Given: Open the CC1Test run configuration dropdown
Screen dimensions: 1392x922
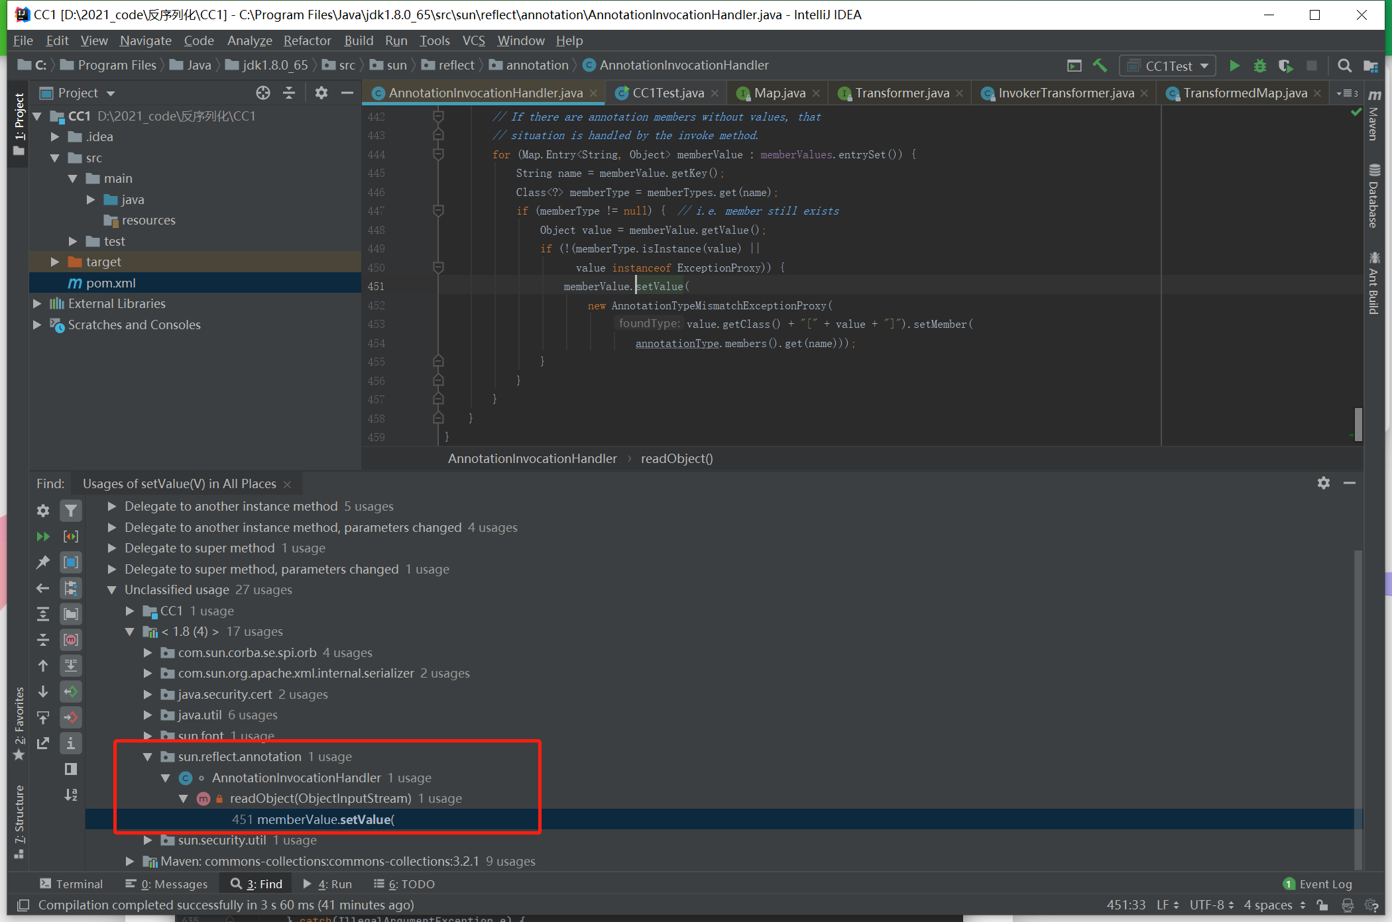Looking at the screenshot, I should (1169, 66).
